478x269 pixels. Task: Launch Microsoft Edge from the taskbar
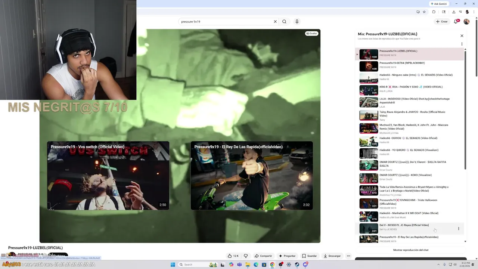(256, 265)
